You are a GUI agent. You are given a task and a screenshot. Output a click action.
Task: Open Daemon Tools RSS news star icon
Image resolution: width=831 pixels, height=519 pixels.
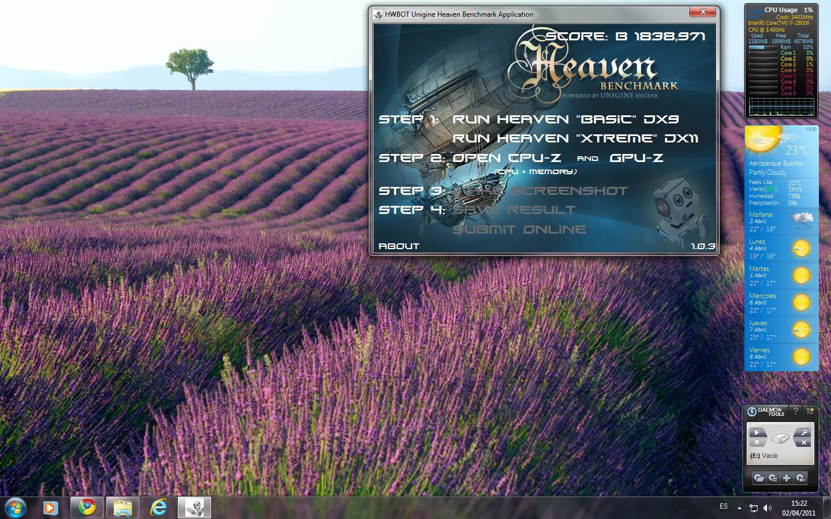[810, 411]
